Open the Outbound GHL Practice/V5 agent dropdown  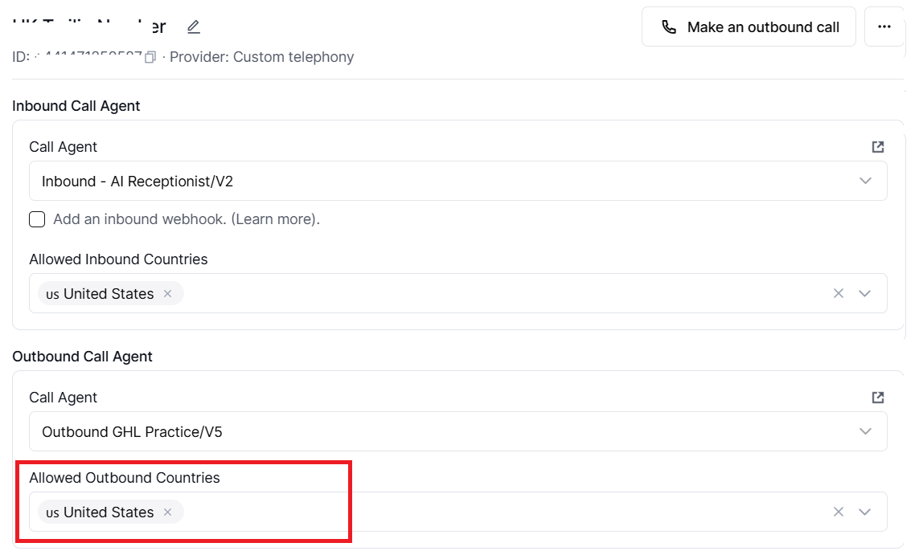457,432
